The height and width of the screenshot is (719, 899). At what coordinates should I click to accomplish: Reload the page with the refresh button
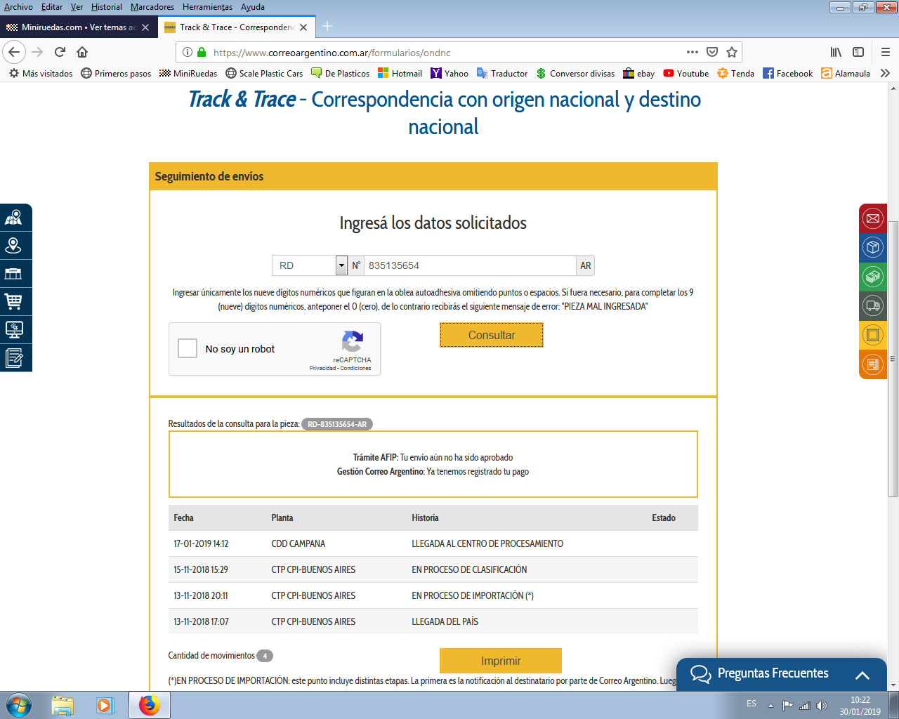coord(60,52)
